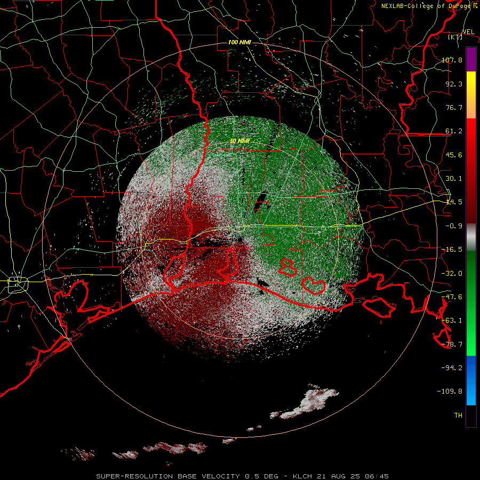Screen dimensions: 480x480
Task: Click the yellow-orange segment of the velocity color bar
Action: [471, 95]
